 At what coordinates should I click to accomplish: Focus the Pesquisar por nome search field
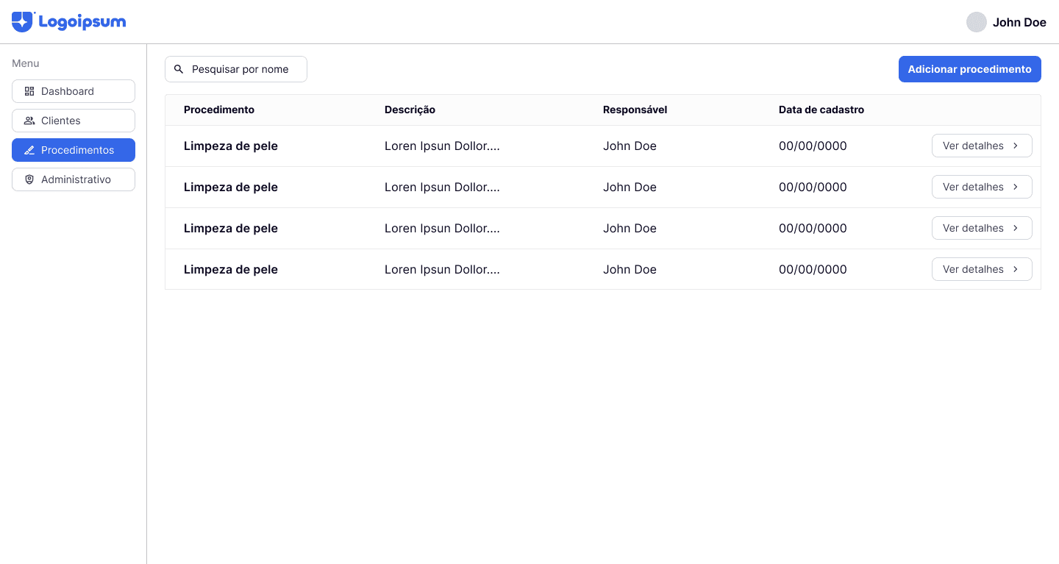[243, 69]
